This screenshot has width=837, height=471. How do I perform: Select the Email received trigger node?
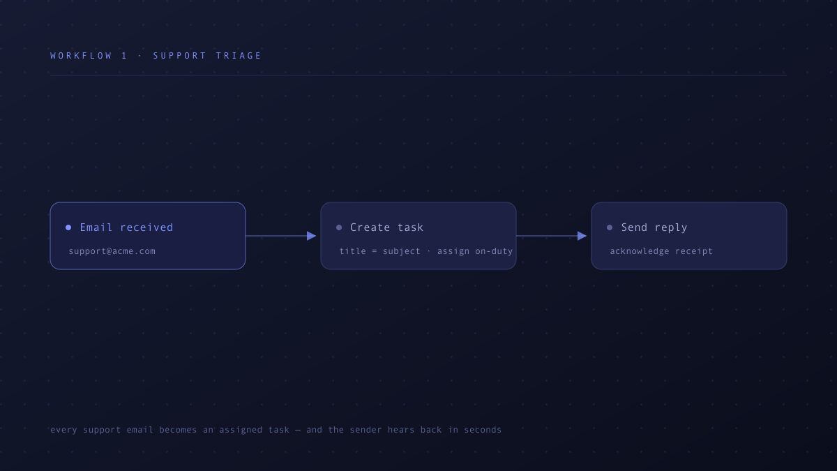point(148,236)
